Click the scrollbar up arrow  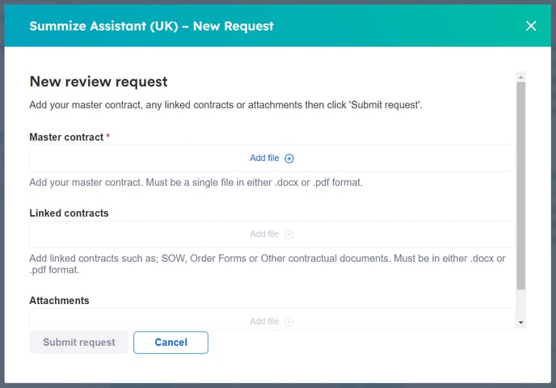tap(521, 78)
